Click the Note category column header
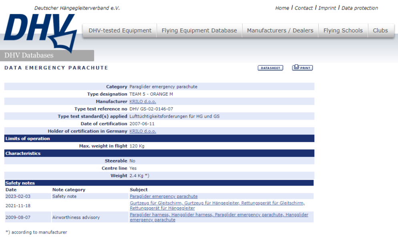 [x=69, y=190]
